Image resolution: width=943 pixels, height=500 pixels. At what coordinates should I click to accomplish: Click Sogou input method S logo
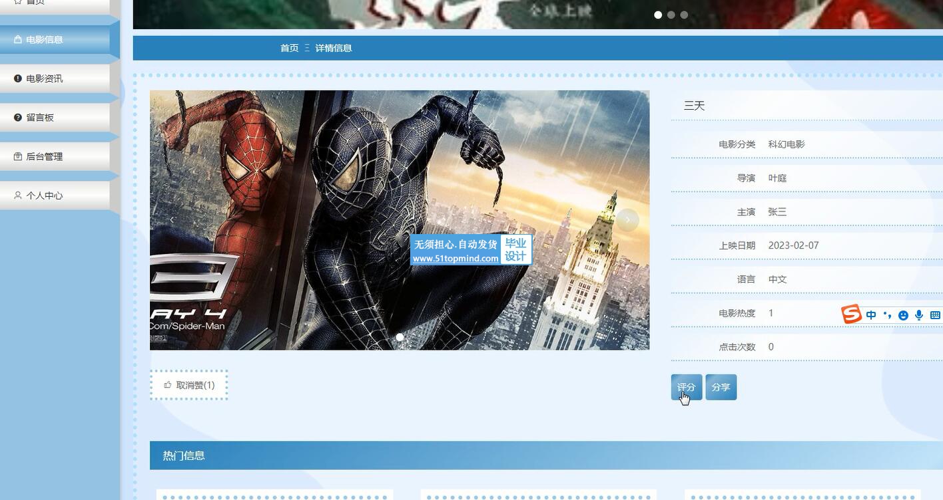852,314
